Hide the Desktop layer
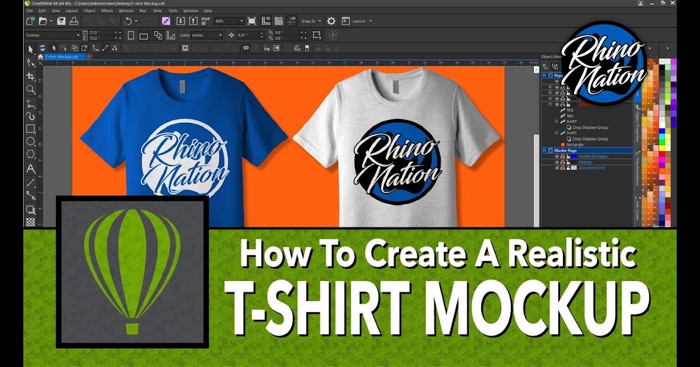Image resolution: width=700 pixels, height=367 pixels. (x=556, y=162)
